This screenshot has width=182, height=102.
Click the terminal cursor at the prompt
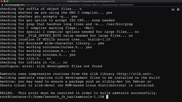pos(107,97)
